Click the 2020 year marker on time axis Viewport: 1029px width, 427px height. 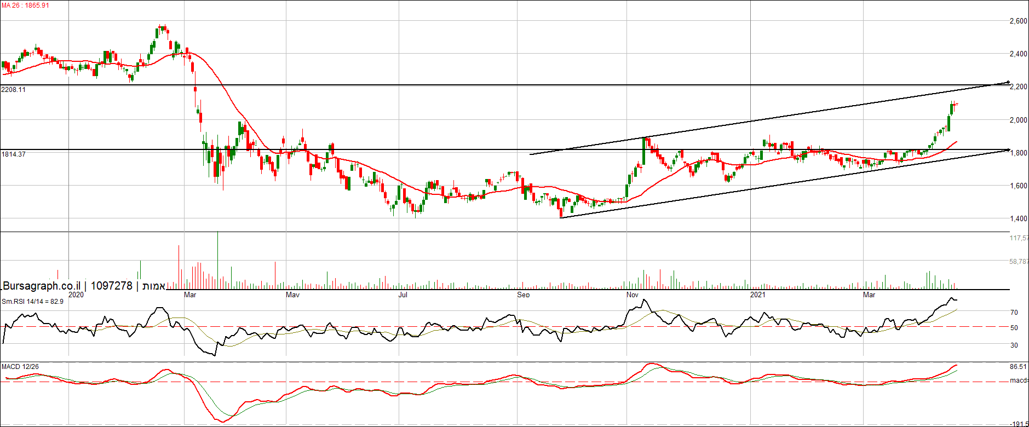click(x=76, y=295)
